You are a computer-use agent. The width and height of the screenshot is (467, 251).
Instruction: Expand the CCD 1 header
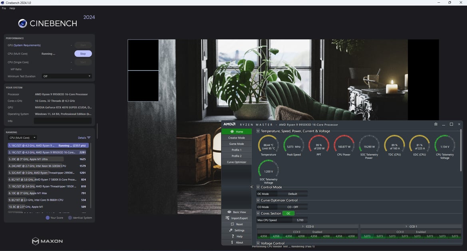pos(411,226)
